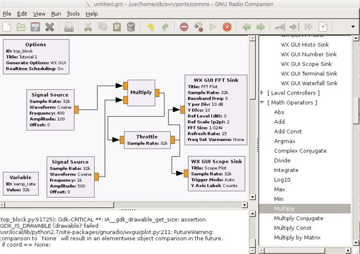The height and width of the screenshot is (254, 360).
Task: Close the current flow graph with the gray X icon
Action: tap(49, 27)
